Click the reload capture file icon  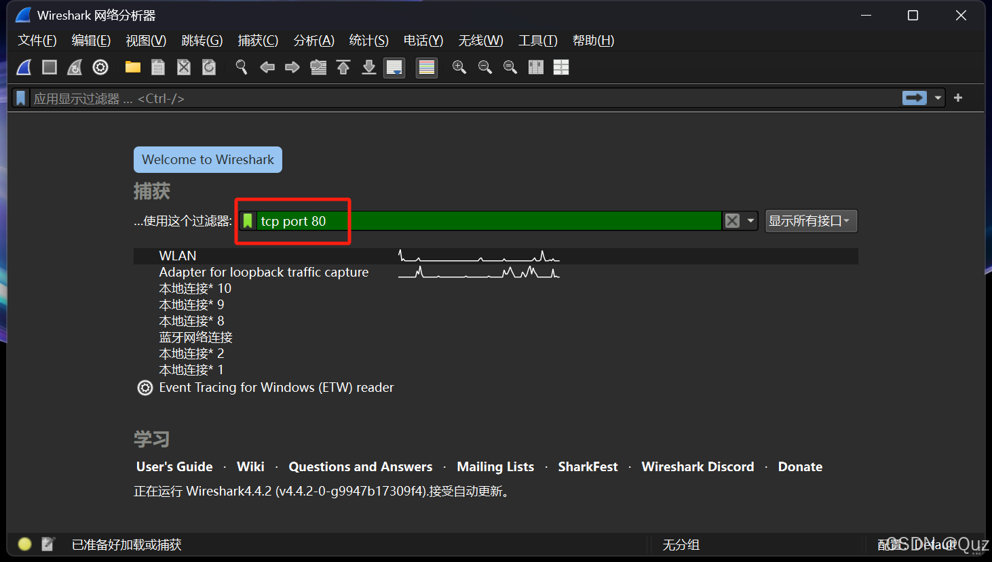209,67
